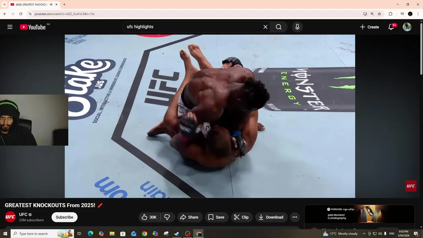Image resolution: width=423 pixels, height=238 pixels.
Task: Open more actions ellipsis menu
Action: pos(295,217)
